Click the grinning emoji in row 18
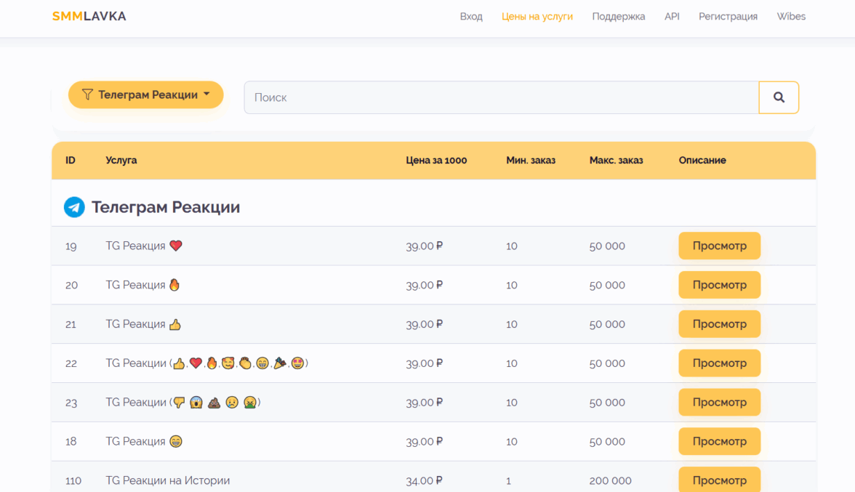The image size is (855, 492). pos(176,441)
